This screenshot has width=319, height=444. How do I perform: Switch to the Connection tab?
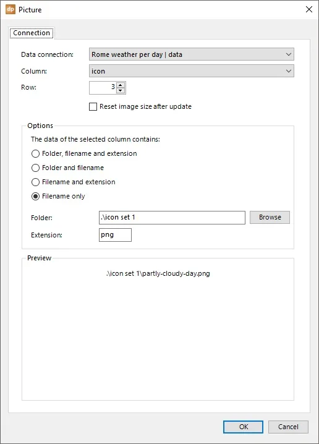32,33
